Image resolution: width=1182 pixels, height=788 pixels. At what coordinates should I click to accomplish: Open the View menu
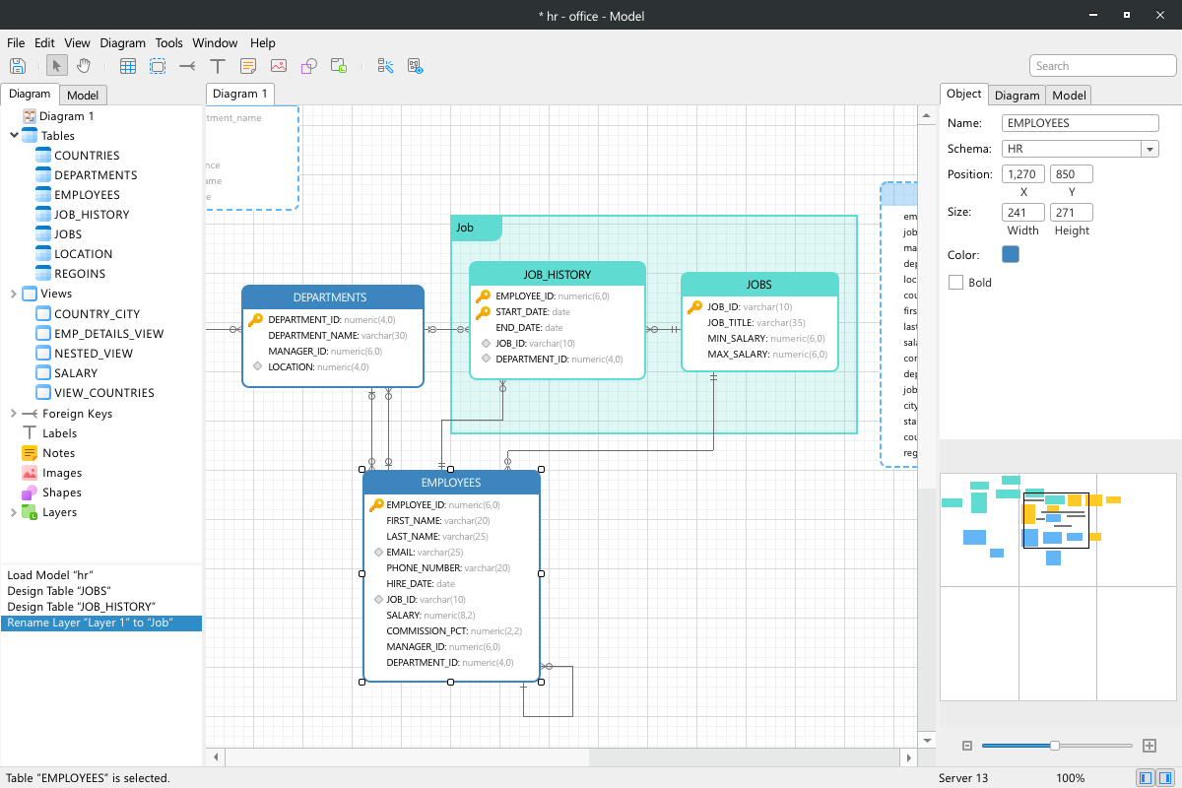pos(77,43)
